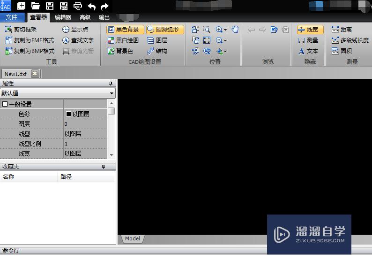Click the zoom in magnifier icon

tap(219, 30)
